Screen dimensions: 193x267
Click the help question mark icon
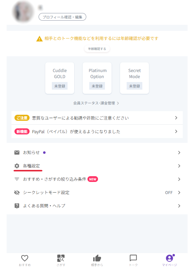pos(17,206)
